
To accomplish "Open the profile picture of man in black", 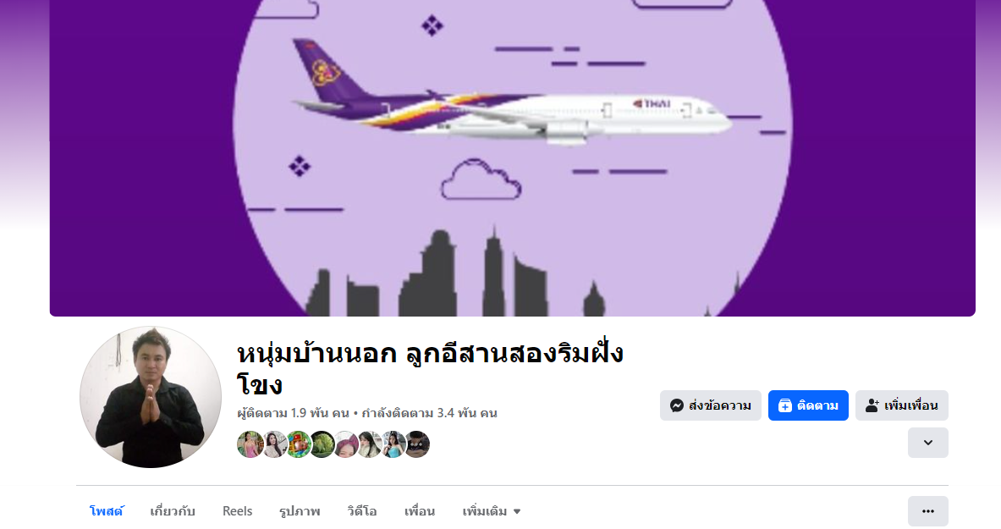I will click(150, 397).
